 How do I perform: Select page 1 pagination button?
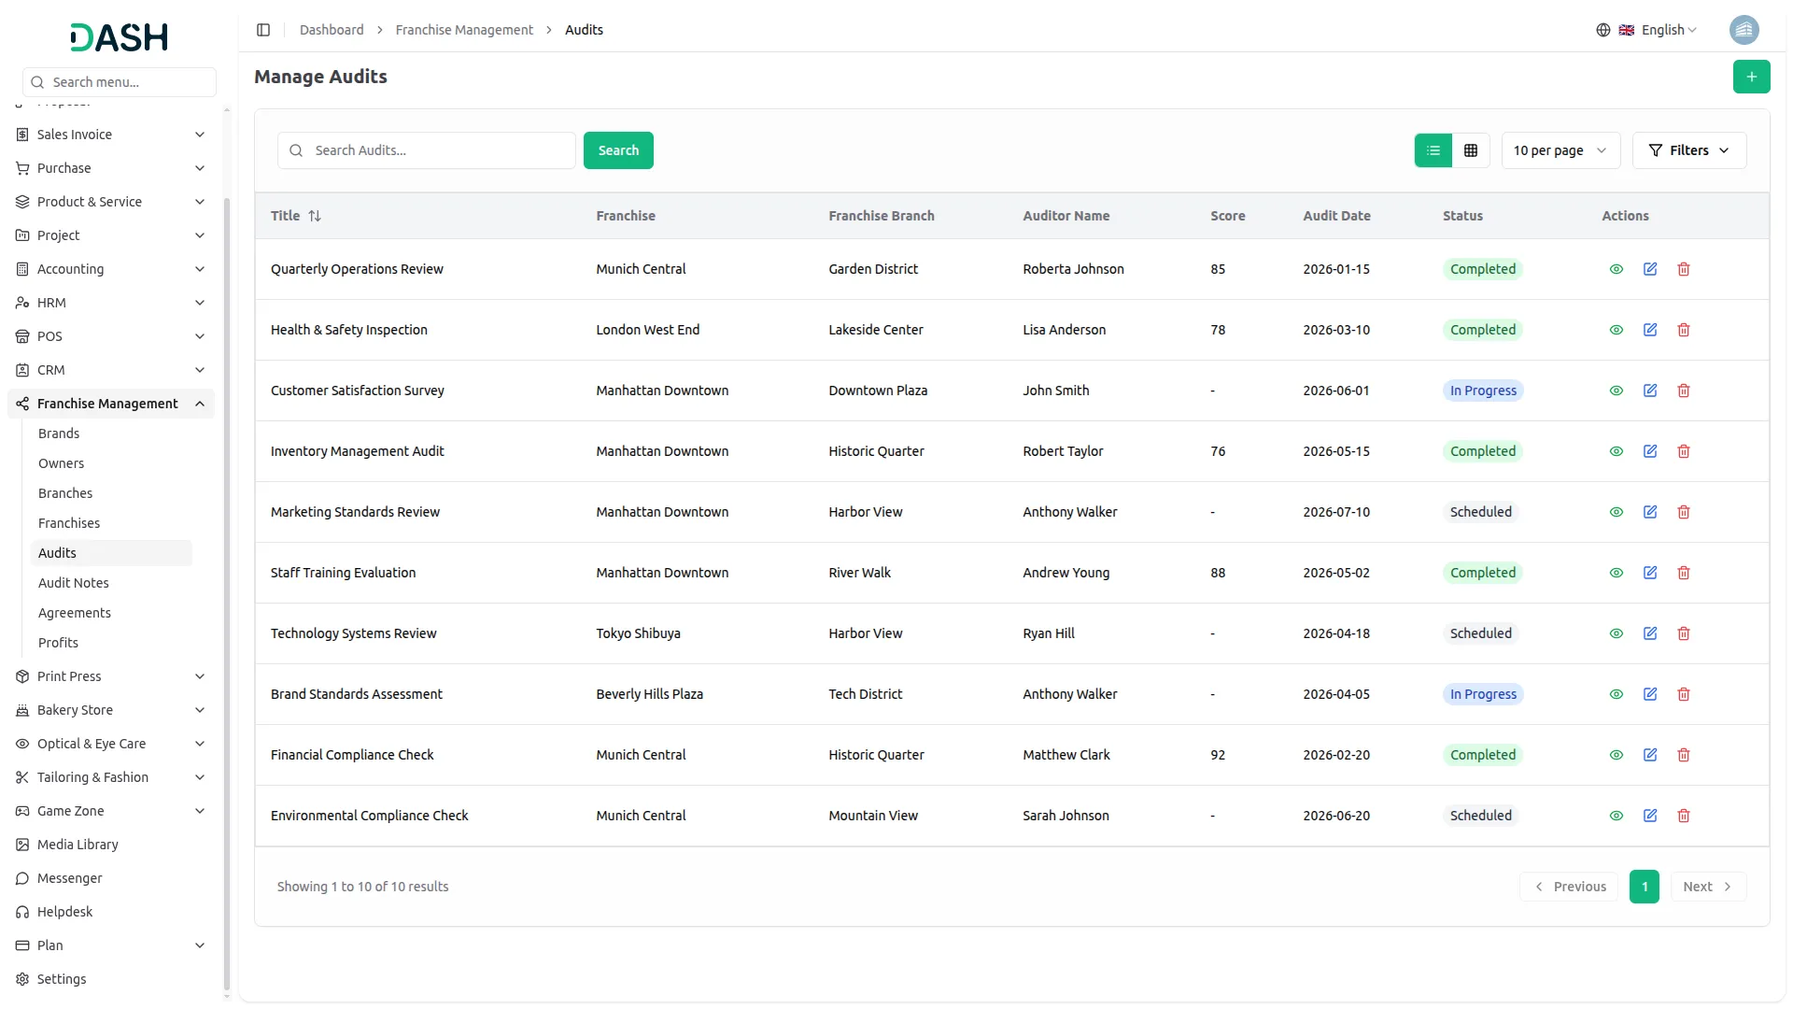click(1644, 887)
